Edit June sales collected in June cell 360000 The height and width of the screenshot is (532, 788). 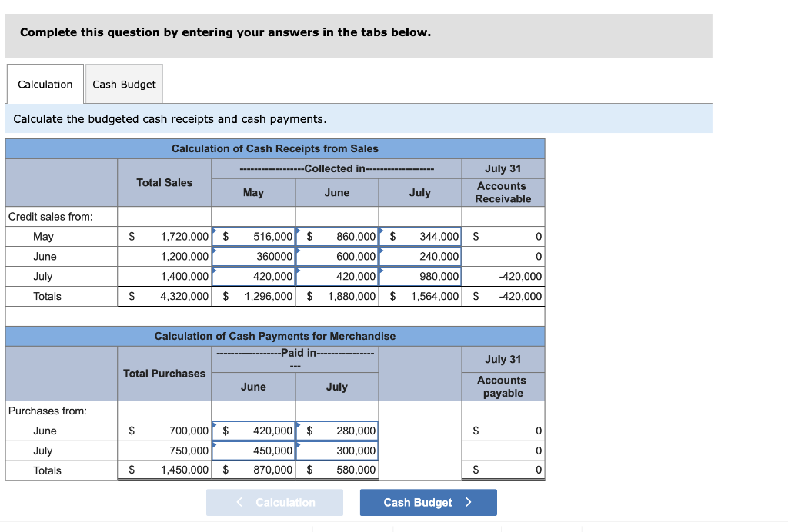262,256
